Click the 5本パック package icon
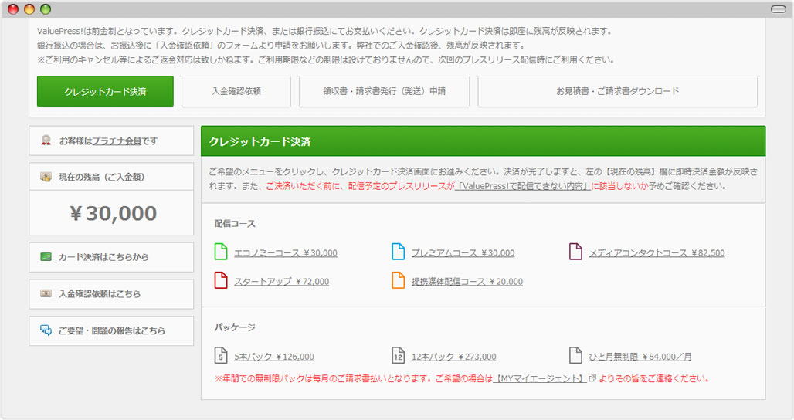 pos(221,356)
